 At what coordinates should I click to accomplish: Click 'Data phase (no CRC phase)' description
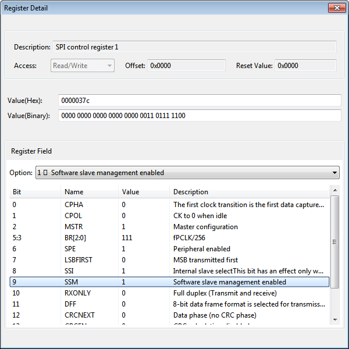pyautogui.click(x=215, y=315)
